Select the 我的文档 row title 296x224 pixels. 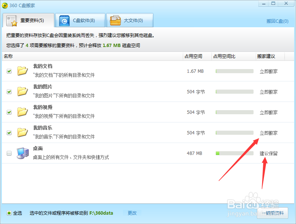click(x=43, y=66)
